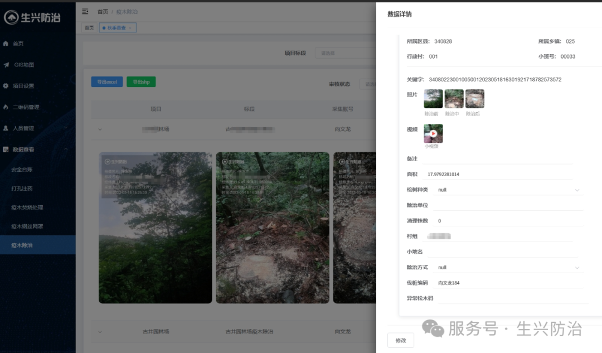Click the hamburger menu icon above breadcrumb
Screen dimensions: 602x353
click(85, 11)
